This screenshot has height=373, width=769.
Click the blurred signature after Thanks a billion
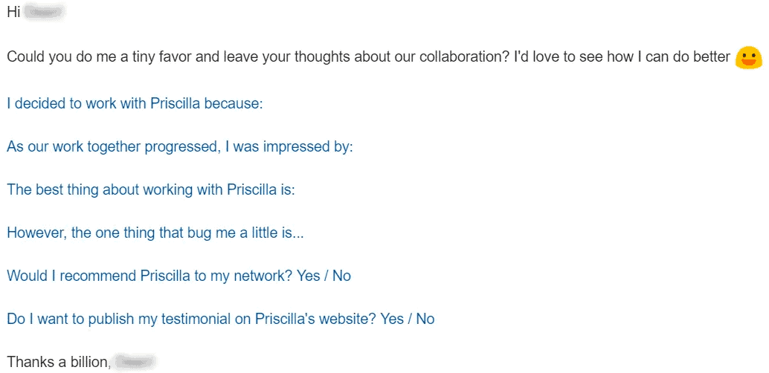(x=135, y=362)
